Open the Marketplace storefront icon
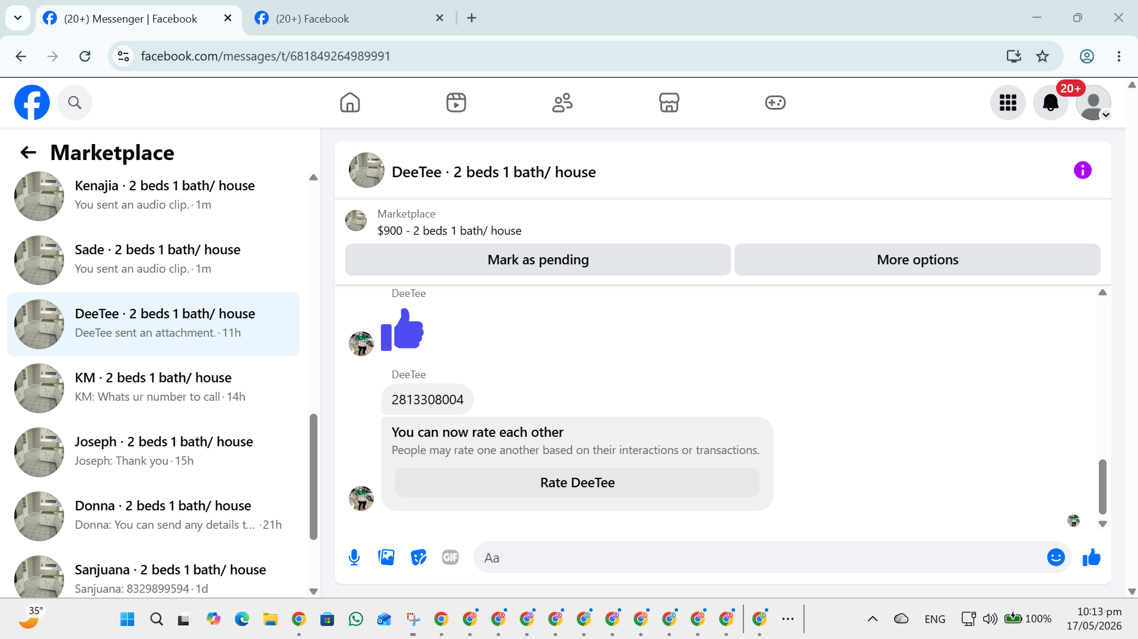 (x=669, y=103)
